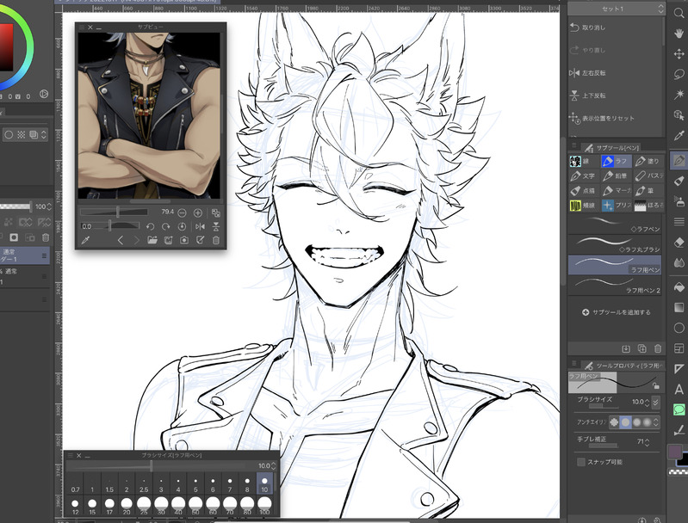Screen dimensions: 688x523
Task: Open brush size dynamics settings button
Action: pos(655,402)
